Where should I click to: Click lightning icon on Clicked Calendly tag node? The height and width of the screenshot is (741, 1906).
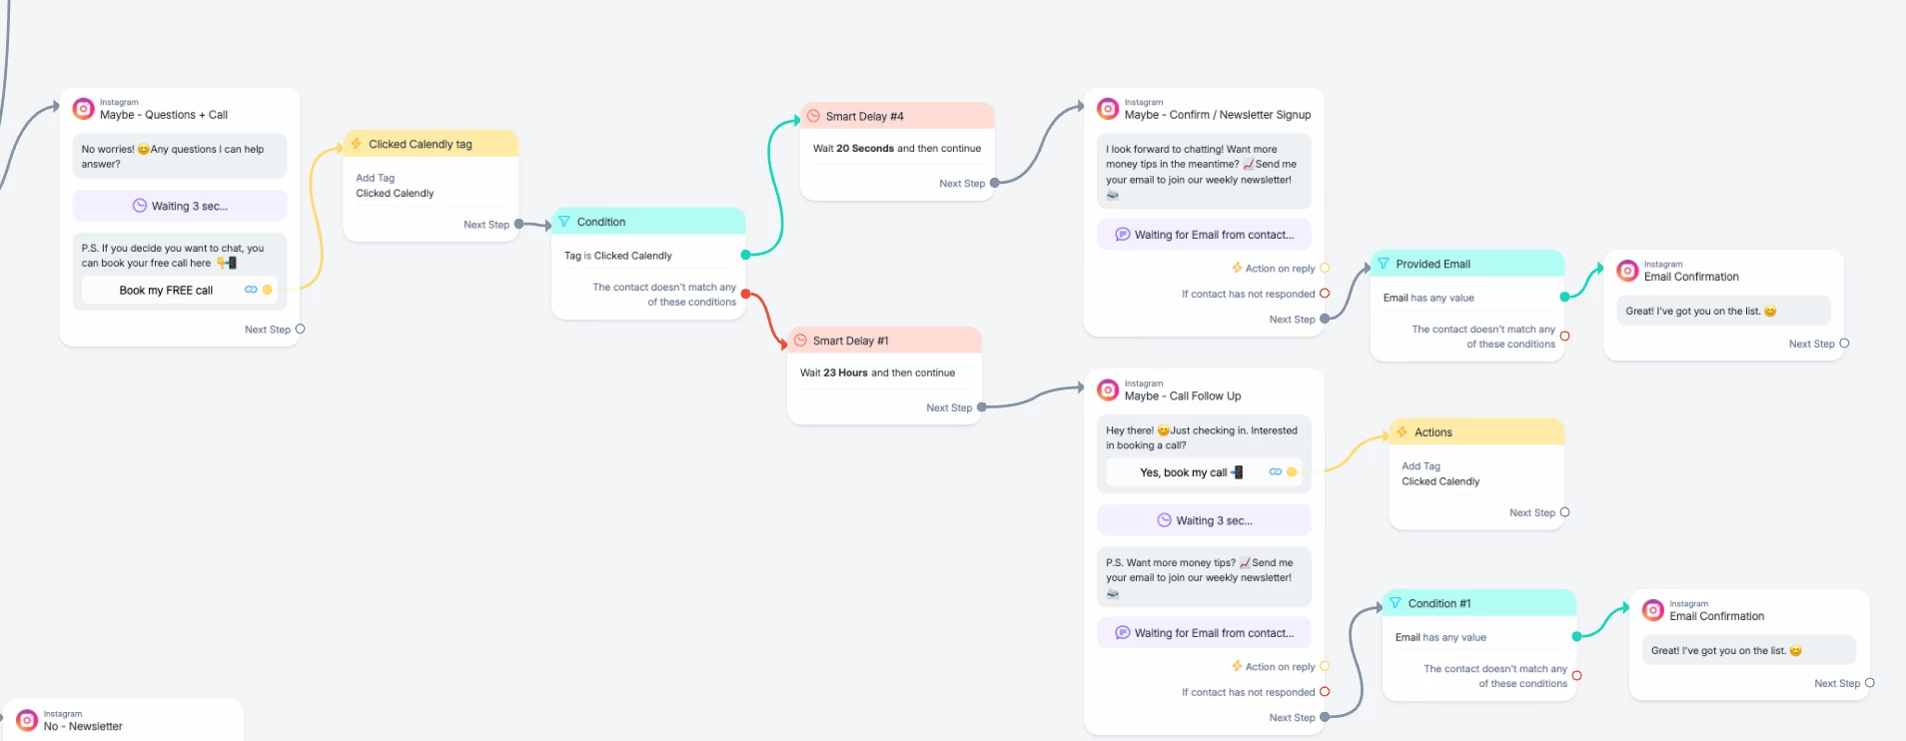[356, 144]
